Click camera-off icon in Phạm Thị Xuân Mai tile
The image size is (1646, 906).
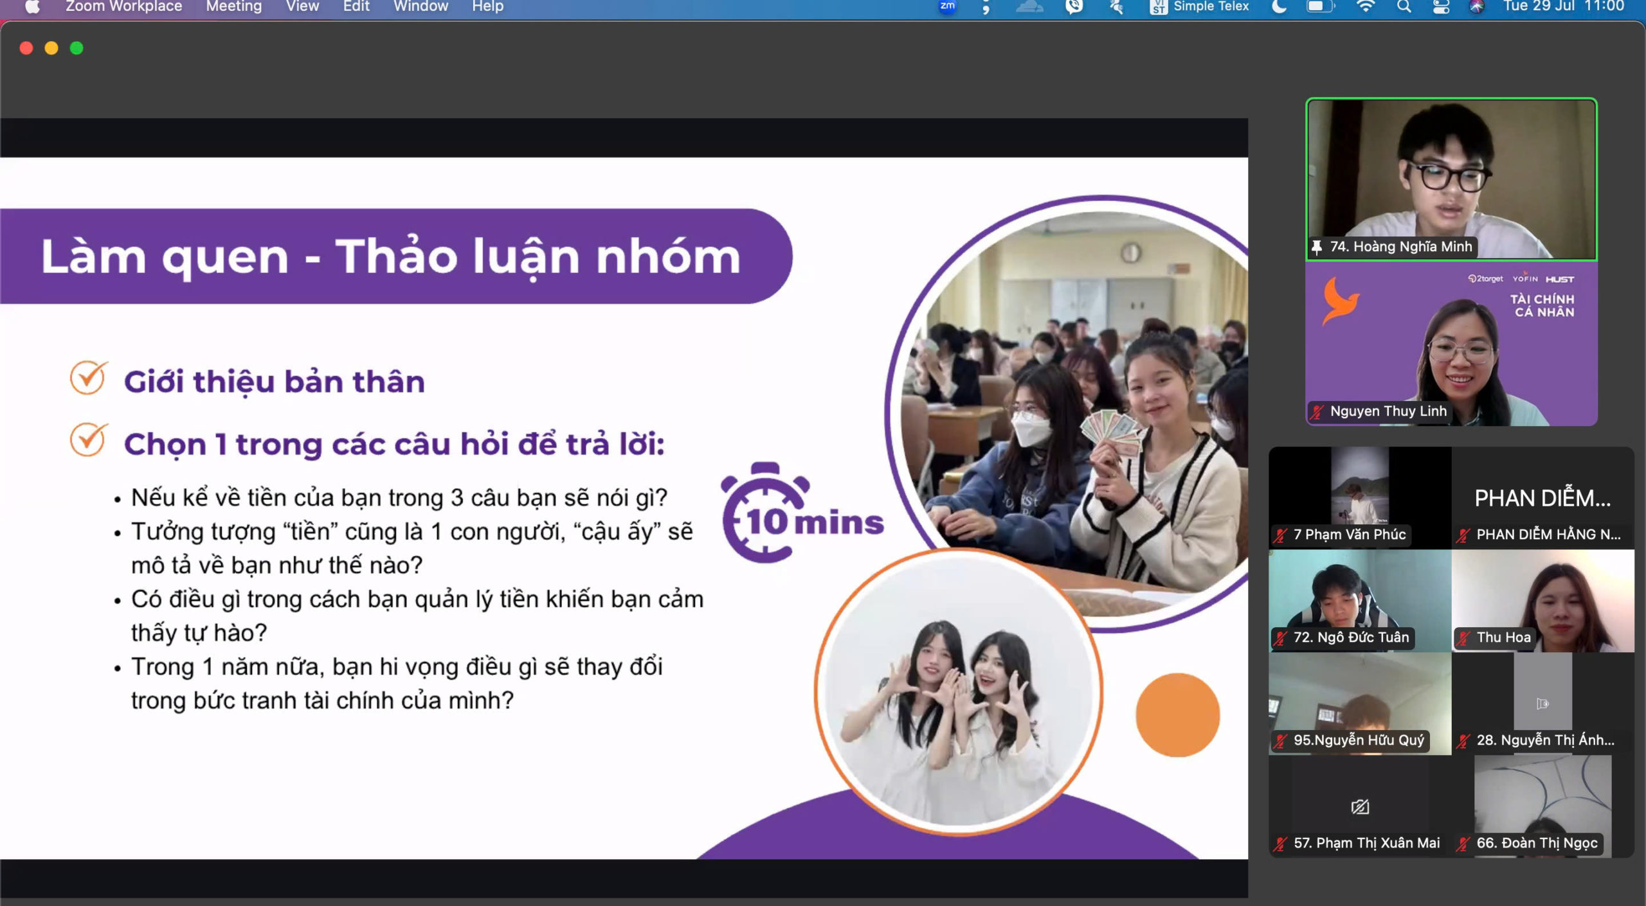1360,806
